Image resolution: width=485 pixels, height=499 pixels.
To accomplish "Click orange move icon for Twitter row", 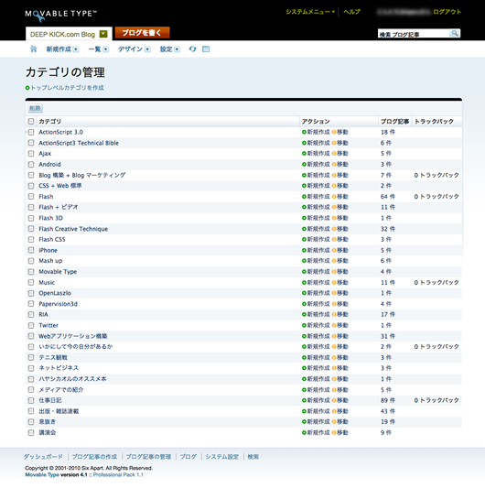I will 334,325.
